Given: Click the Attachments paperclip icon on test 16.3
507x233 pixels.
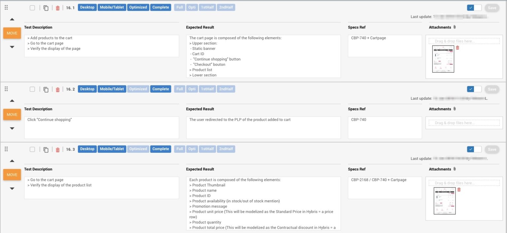Looking at the screenshot, I should tap(455, 169).
